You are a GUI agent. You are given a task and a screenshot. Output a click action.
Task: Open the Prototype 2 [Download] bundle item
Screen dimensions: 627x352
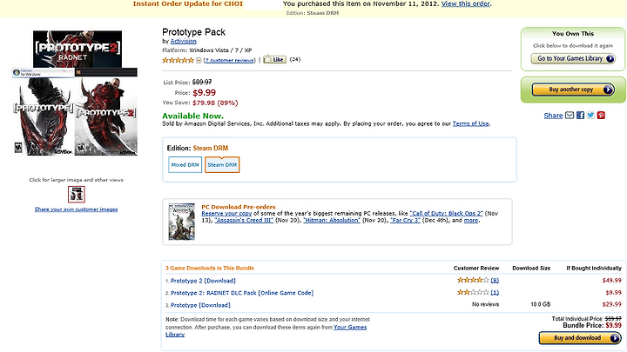click(x=203, y=281)
